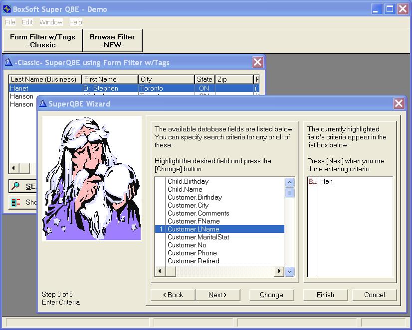Viewport: 412px width, 330px height.
Task: Click the BoxSoft application icon in title bar
Action: coord(7,9)
